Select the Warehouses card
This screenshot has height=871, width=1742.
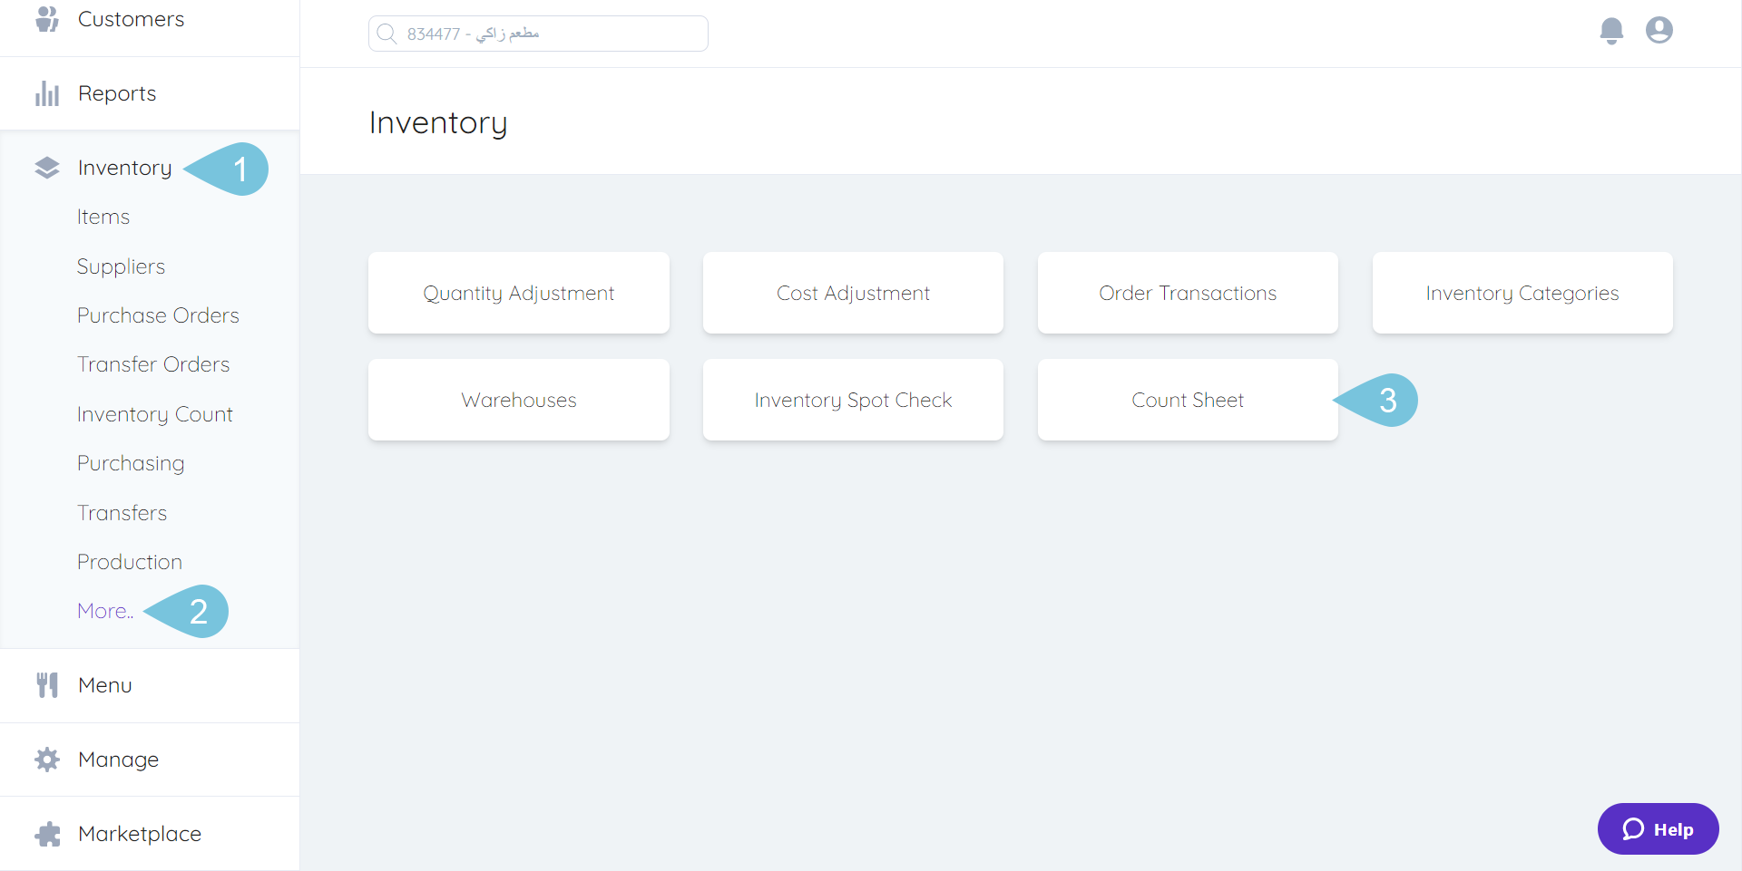tap(518, 400)
